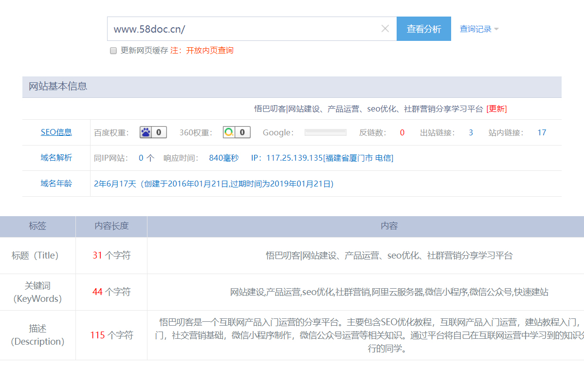Click the 内容 column header
Image resolution: width=584 pixels, height=370 pixels.
pyautogui.click(x=389, y=226)
